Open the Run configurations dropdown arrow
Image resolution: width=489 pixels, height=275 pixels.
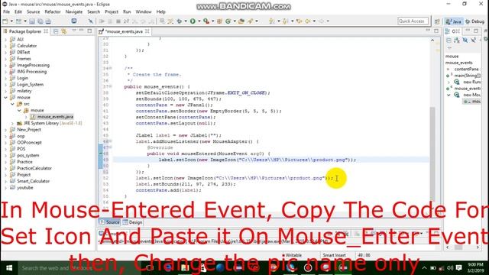coord(199,21)
